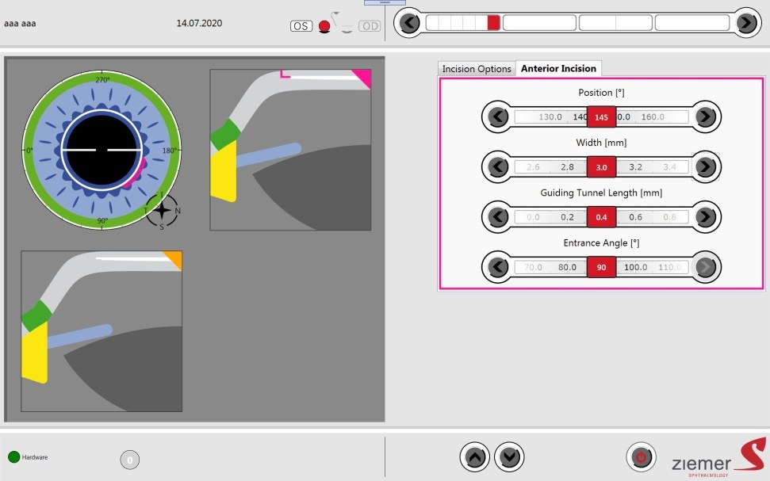Go to previous workflow step arrow
This screenshot has width=770, height=481.
point(409,22)
